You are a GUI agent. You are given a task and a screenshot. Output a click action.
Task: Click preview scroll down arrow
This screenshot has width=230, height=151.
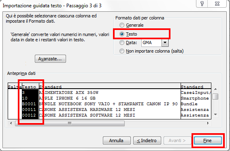215,115
